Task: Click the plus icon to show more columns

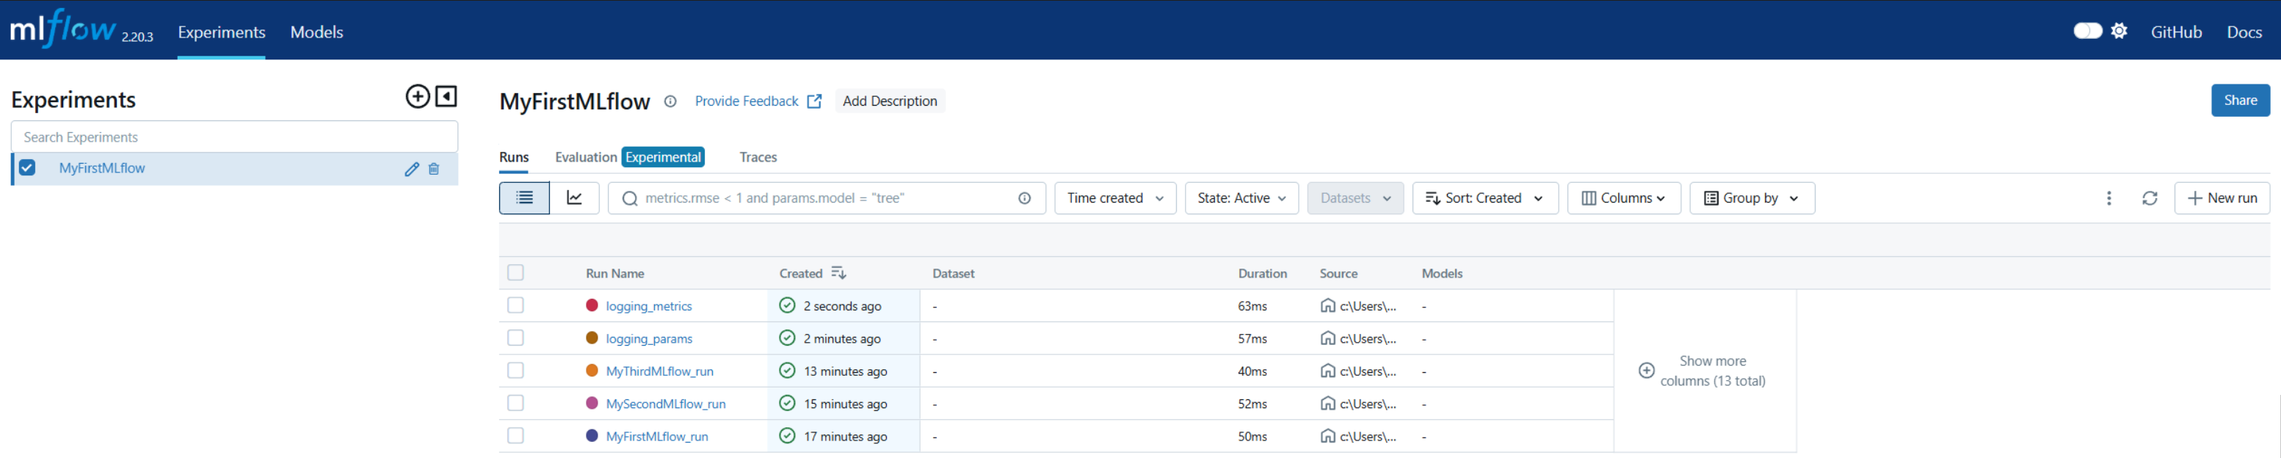Action: point(1646,371)
